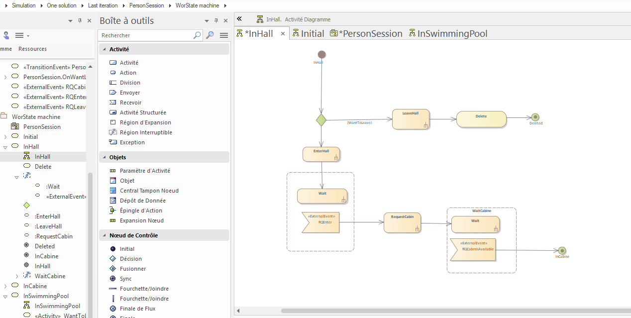The image size is (631, 318).
Task: Choose the Recevoir toolbox item
Action: pyautogui.click(x=130, y=103)
